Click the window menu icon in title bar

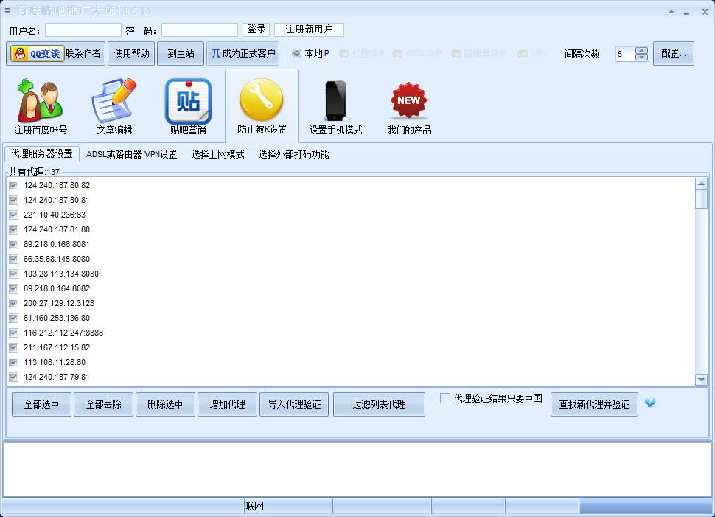[x=7, y=10]
